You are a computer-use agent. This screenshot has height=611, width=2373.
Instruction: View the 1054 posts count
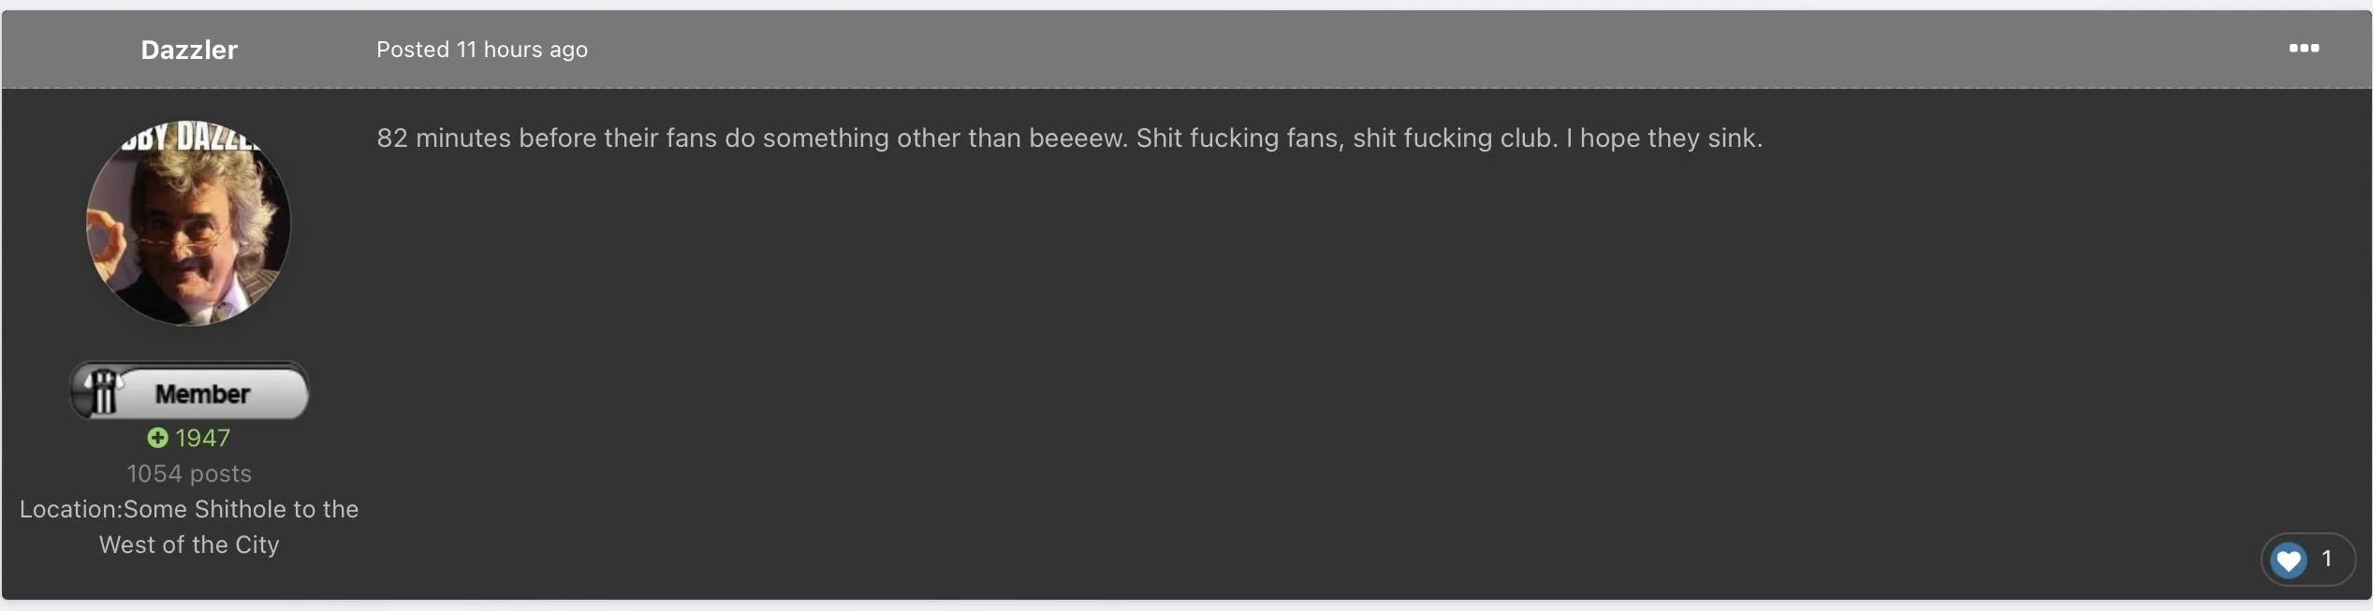[189, 473]
